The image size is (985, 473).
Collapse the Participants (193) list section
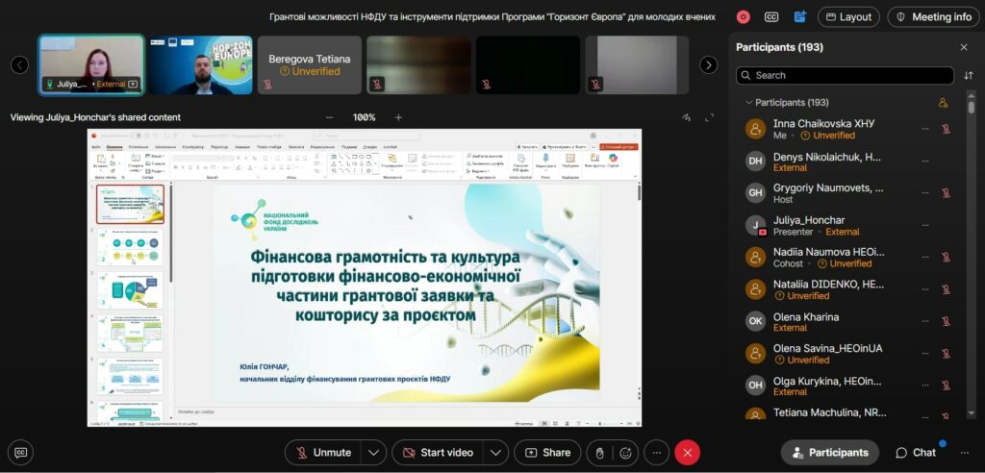click(x=748, y=103)
